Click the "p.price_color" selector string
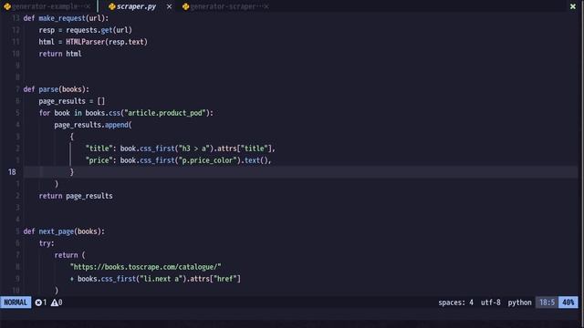584x328 pixels. [x=208, y=160]
